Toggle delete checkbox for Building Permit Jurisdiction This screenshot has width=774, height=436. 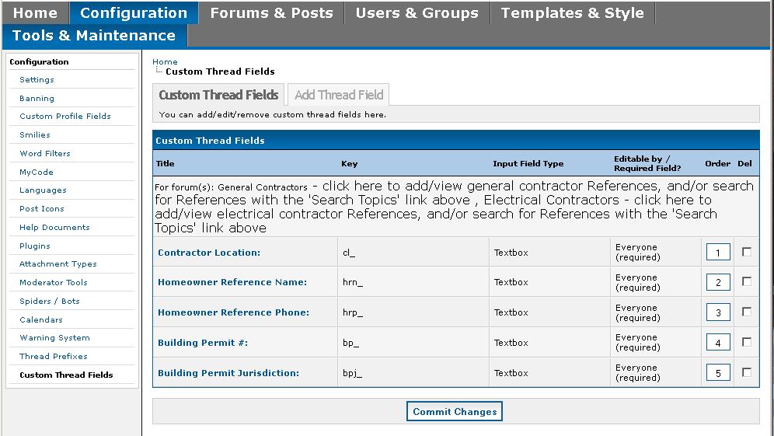747,372
